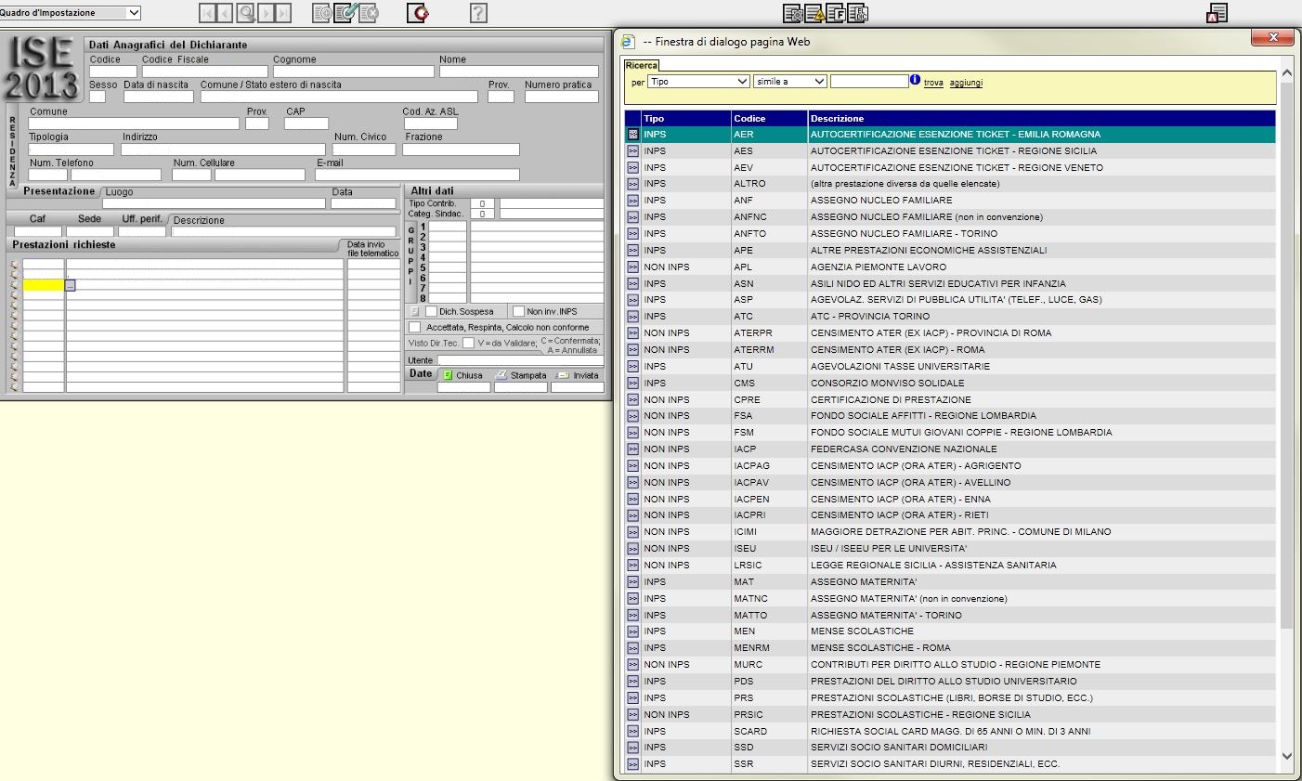Click the edit document pencil toolbar icon
The image size is (1302, 781).
(x=345, y=13)
